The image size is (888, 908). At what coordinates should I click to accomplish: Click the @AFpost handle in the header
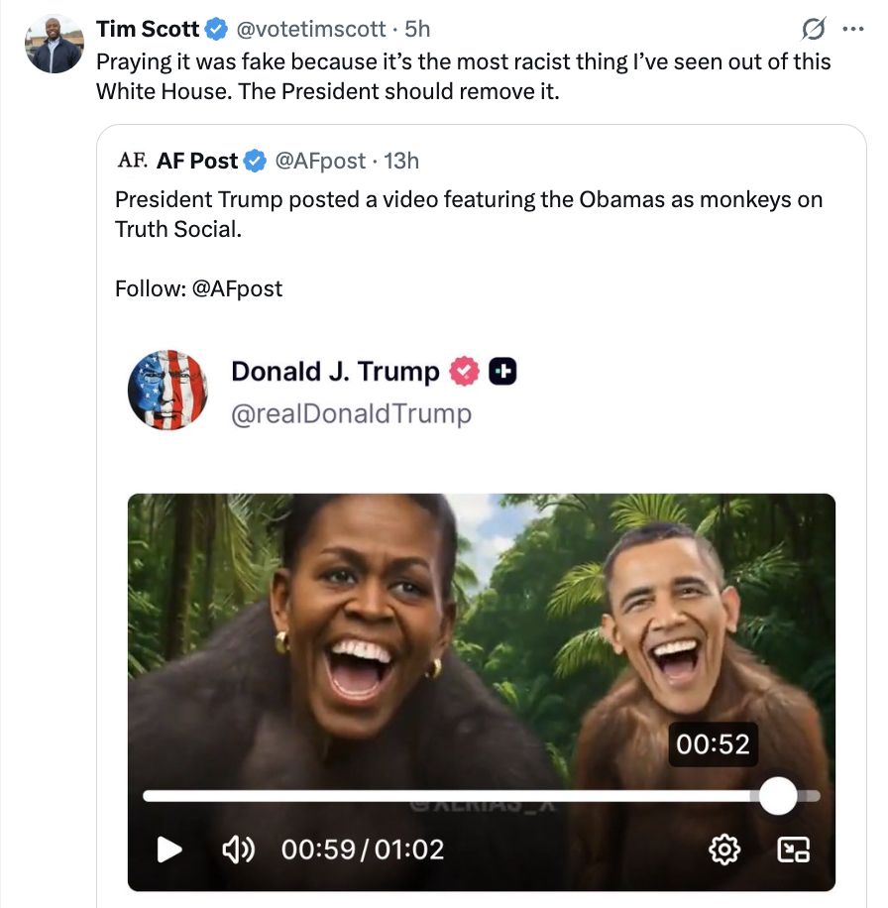pyautogui.click(x=319, y=161)
